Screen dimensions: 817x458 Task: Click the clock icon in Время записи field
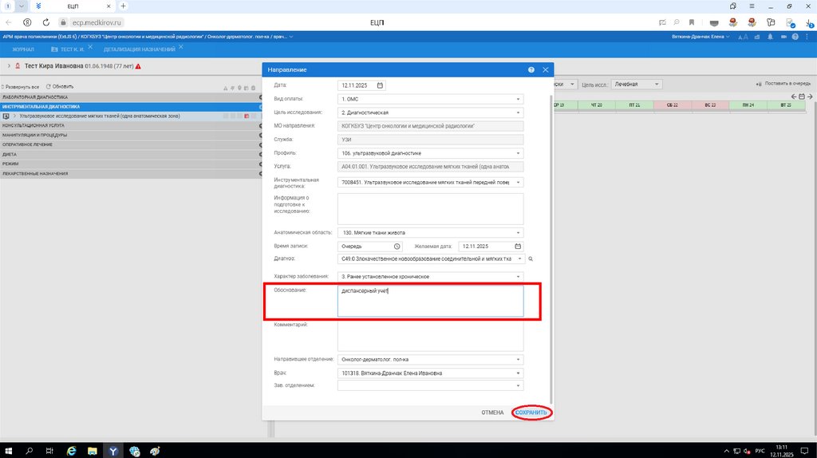[x=397, y=247]
